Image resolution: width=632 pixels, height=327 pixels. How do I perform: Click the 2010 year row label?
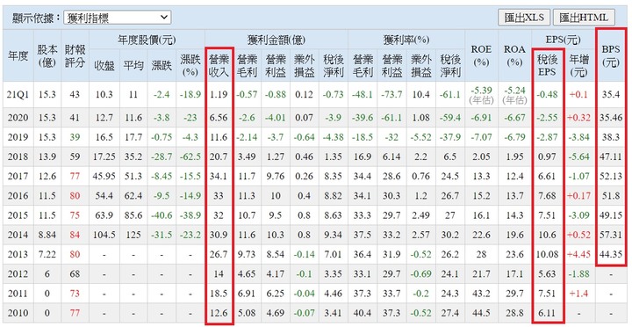click(x=18, y=313)
